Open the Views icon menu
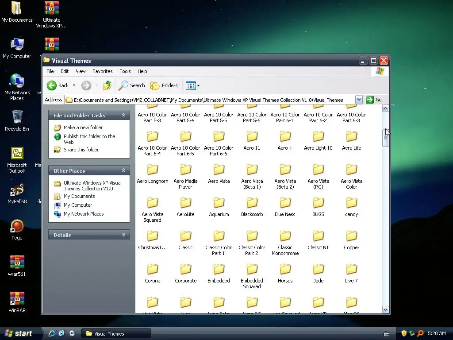This screenshot has width=453, height=340. coord(191,85)
